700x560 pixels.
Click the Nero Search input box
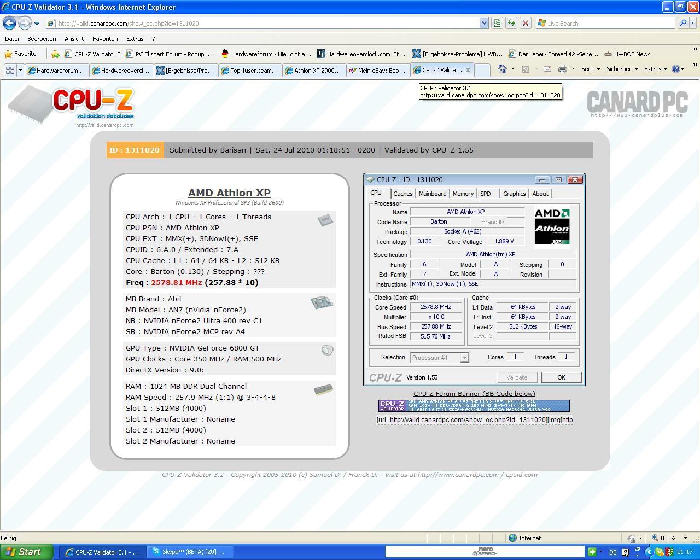485,552
